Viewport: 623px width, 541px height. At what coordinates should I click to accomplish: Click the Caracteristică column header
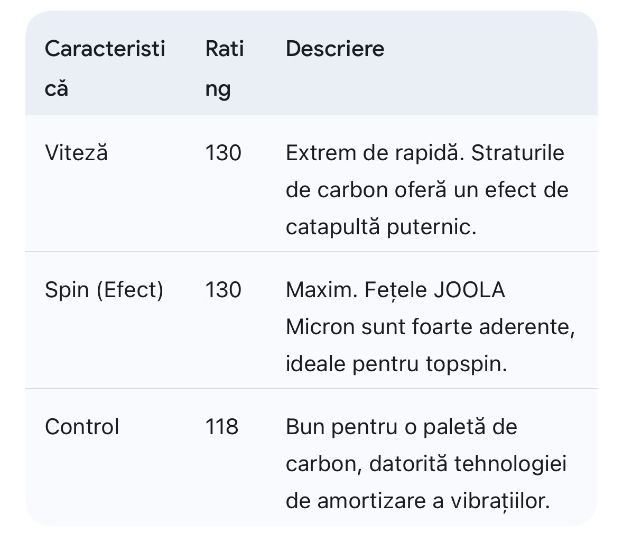[105, 68]
